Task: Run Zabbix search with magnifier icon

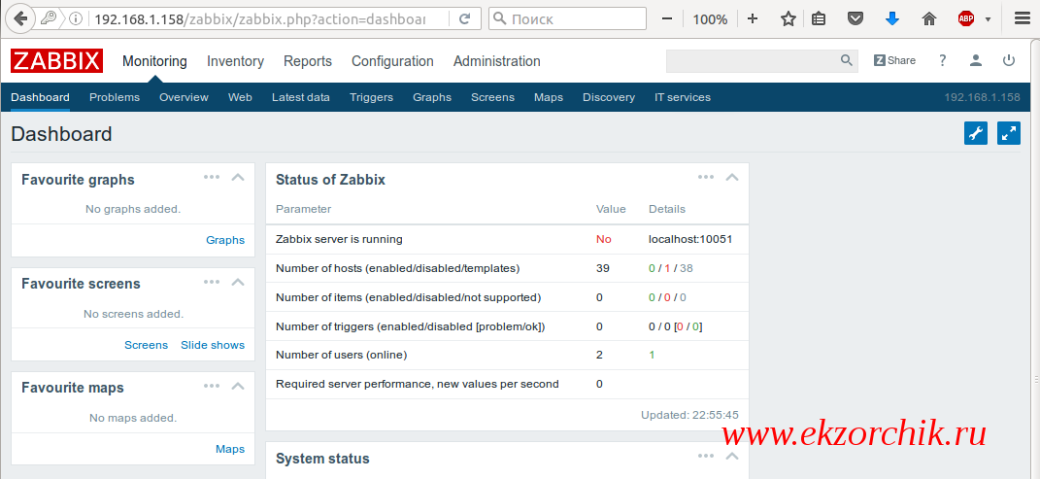Action: click(x=847, y=60)
